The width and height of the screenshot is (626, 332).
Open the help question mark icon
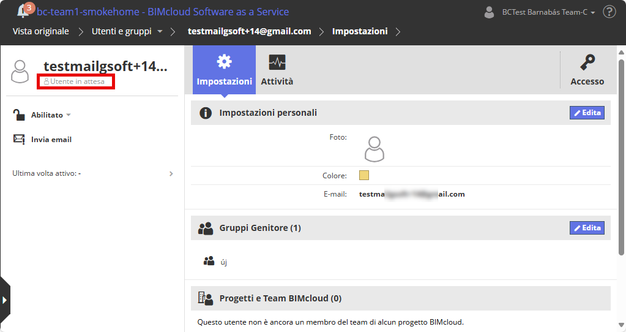609,12
